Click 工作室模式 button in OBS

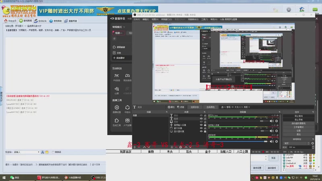298,127
